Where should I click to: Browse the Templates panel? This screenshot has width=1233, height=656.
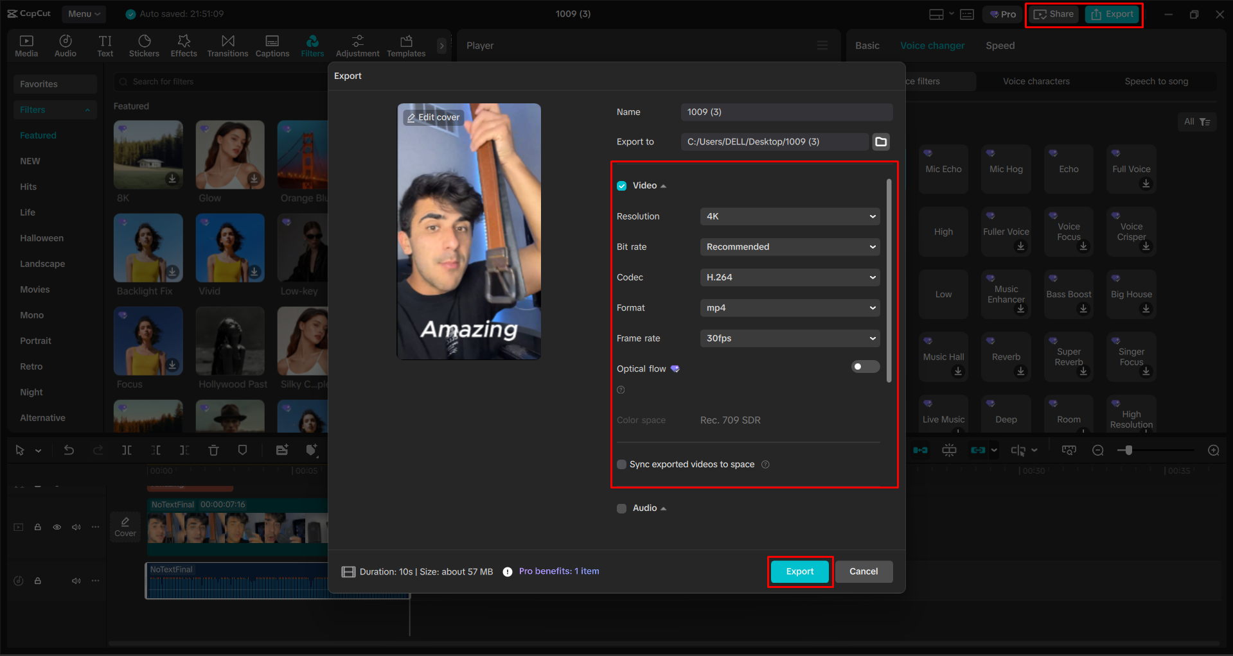(x=405, y=45)
